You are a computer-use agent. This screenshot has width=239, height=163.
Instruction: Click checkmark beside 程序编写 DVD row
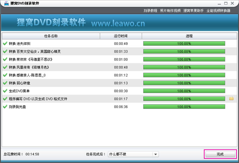click(x=5, y=99)
